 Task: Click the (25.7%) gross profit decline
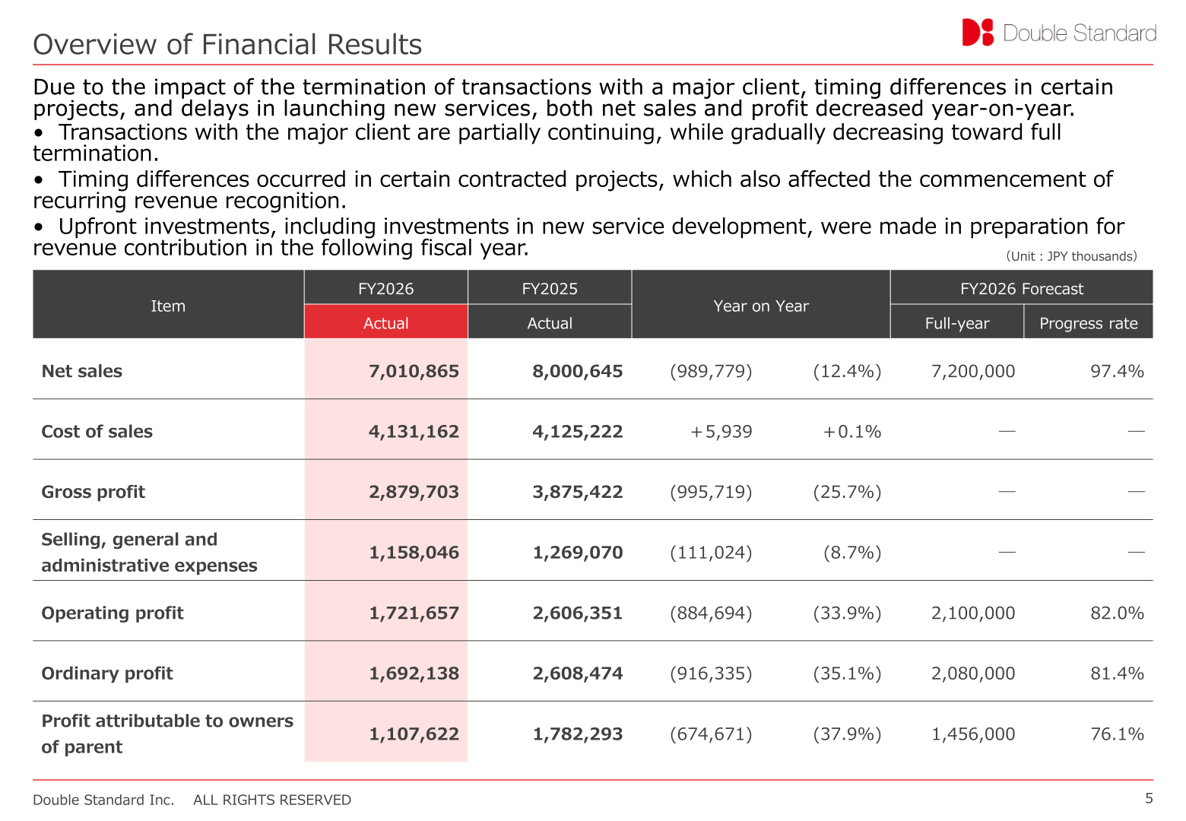[847, 492]
